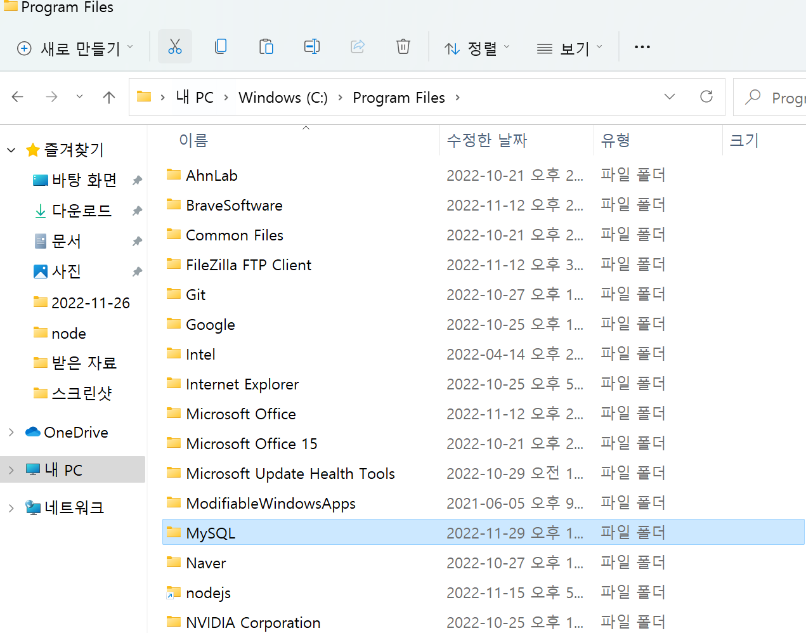Click the Program Files breadcrumb
Image resolution: width=806 pixels, height=633 pixels.
coord(399,98)
